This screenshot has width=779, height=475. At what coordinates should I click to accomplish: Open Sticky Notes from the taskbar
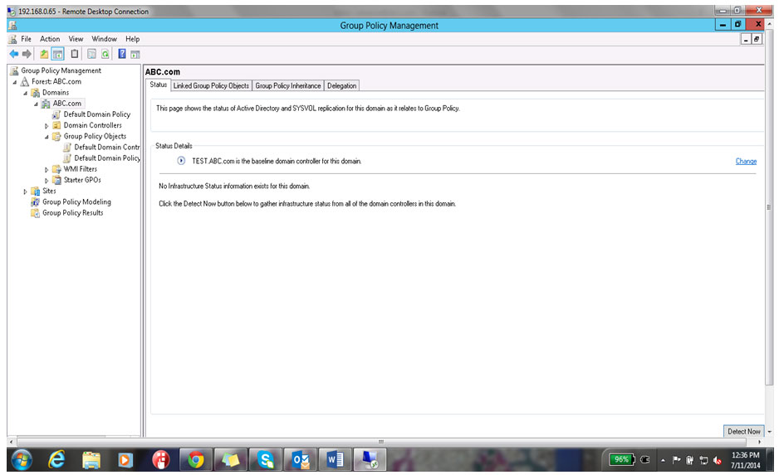tap(230, 460)
